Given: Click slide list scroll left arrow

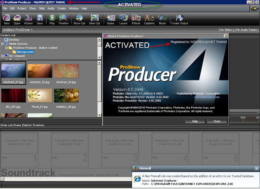Looking at the screenshot, I should point(2,179).
